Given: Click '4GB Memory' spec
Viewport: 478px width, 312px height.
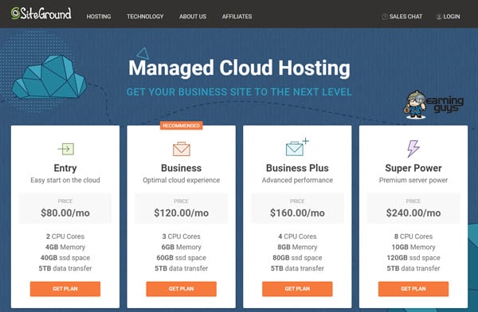Looking at the screenshot, I should [65, 247].
